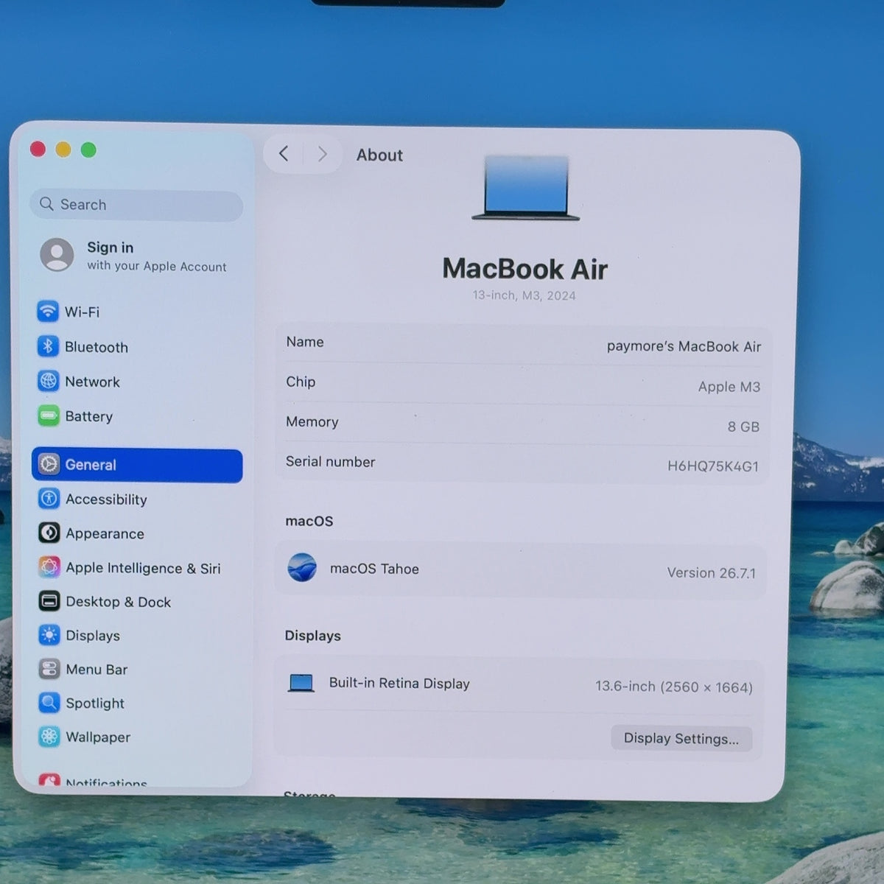Screen dimensions: 884x884
Task: Open the Wallpaper icon in sidebar
Action: click(49, 737)
